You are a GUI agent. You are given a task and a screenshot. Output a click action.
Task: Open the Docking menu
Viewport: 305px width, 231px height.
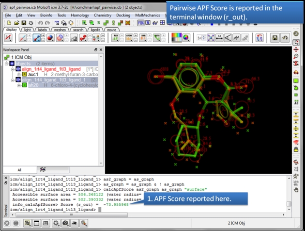[123, 15]
